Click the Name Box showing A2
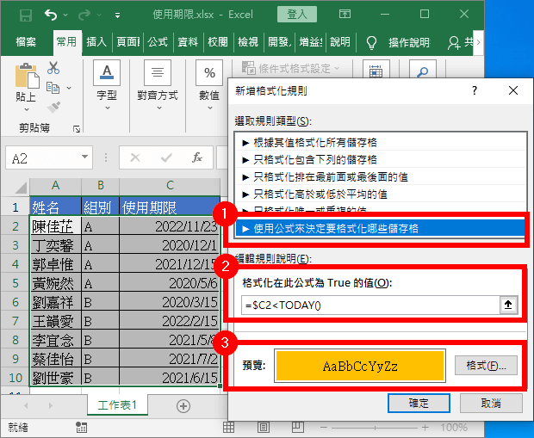534x438 pixels. pos(43,157)
